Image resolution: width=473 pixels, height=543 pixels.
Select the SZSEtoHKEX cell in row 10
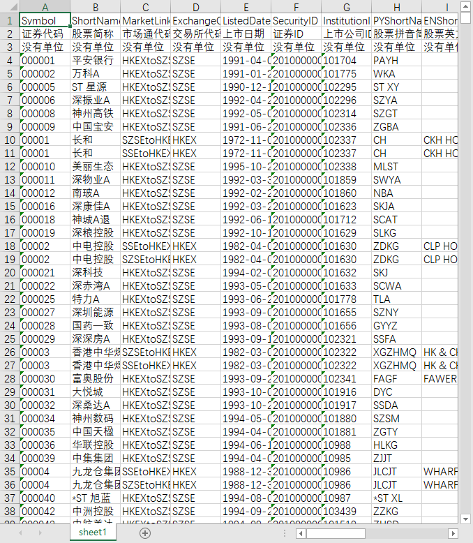(145, 140)
